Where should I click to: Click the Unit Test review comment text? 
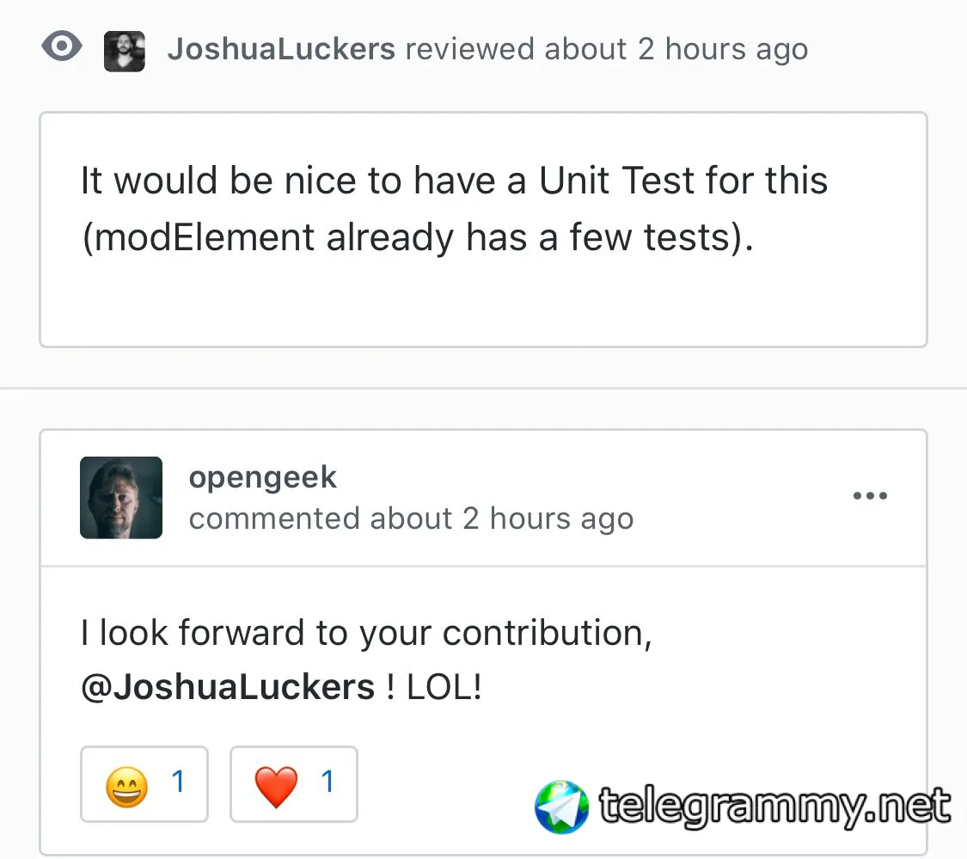pos(454,181)
